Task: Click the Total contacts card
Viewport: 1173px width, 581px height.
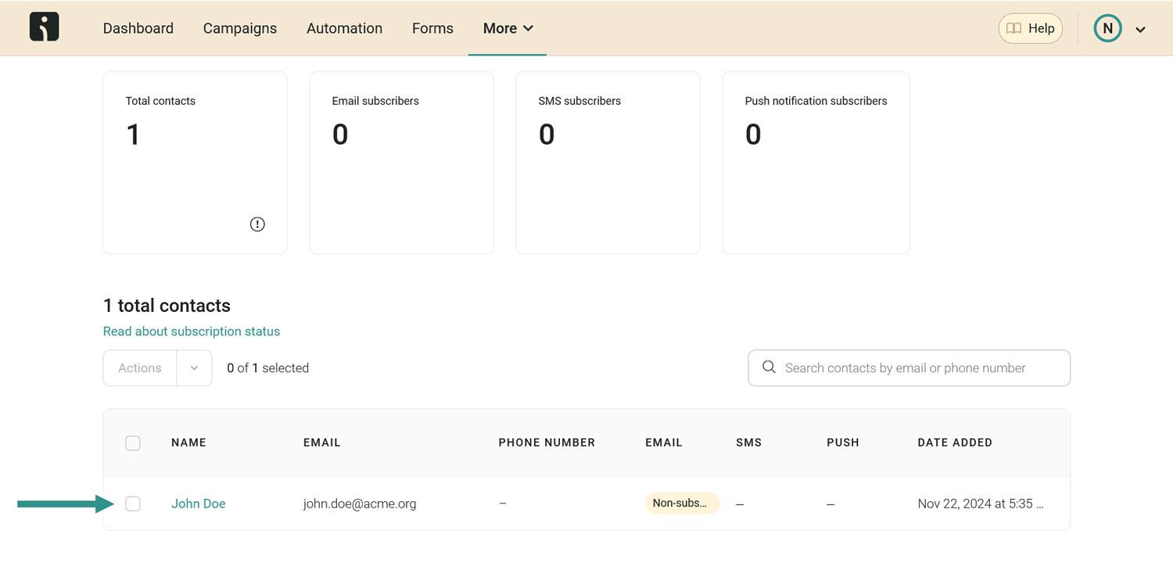Action: (x=195, y=163)
